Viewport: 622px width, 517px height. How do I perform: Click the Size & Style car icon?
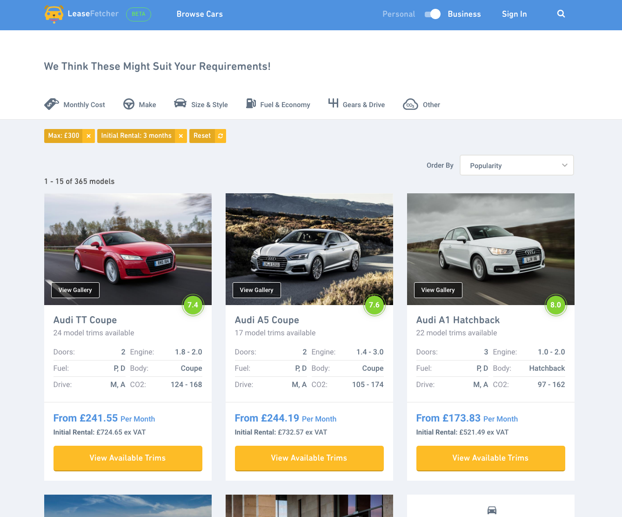click(181, 103)
